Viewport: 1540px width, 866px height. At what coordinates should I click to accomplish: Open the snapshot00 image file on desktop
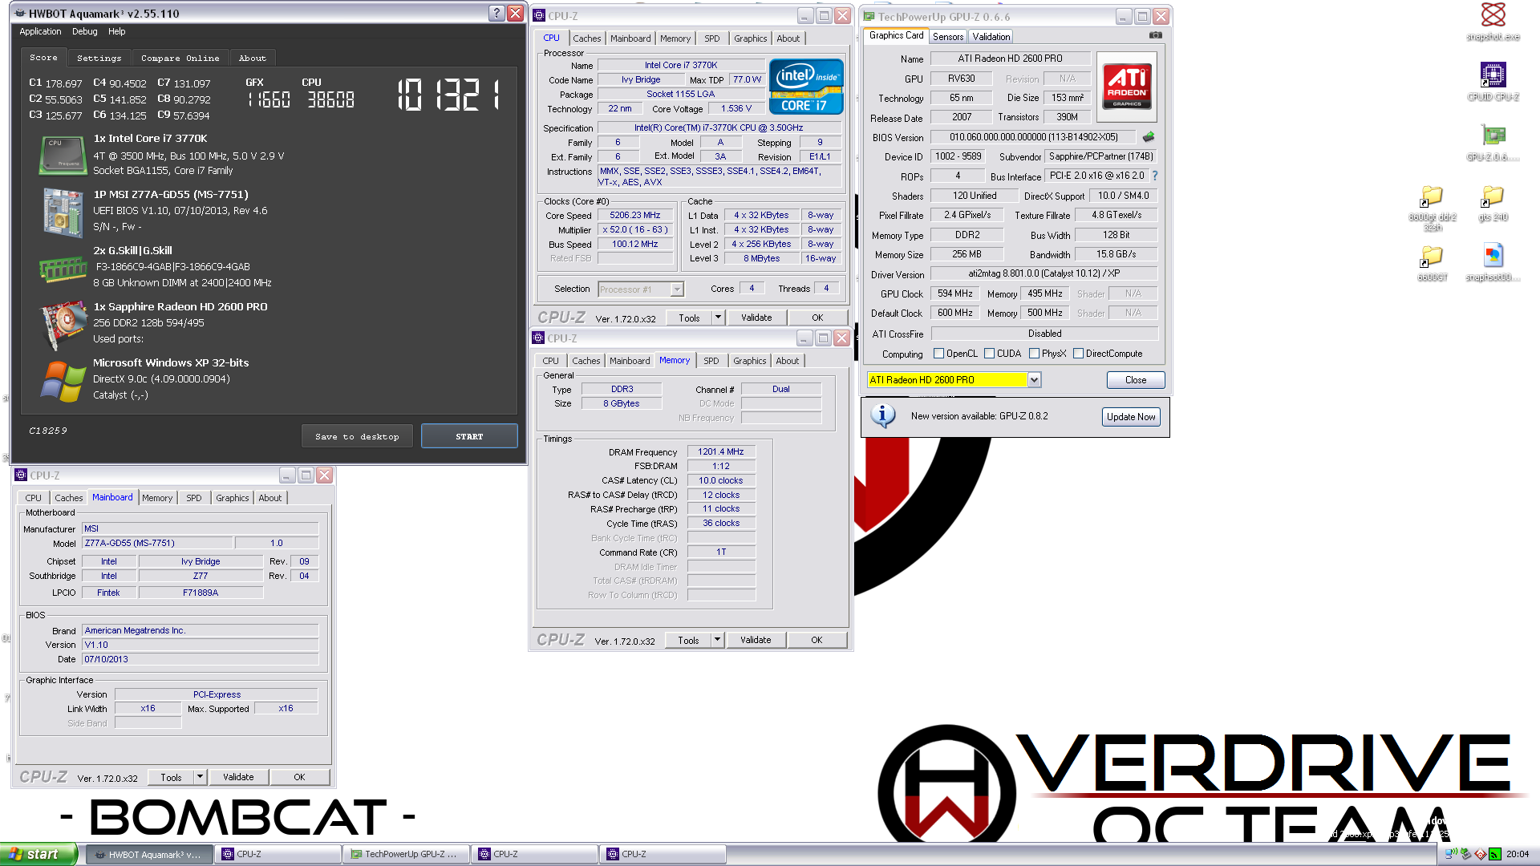coord(1493,262)
